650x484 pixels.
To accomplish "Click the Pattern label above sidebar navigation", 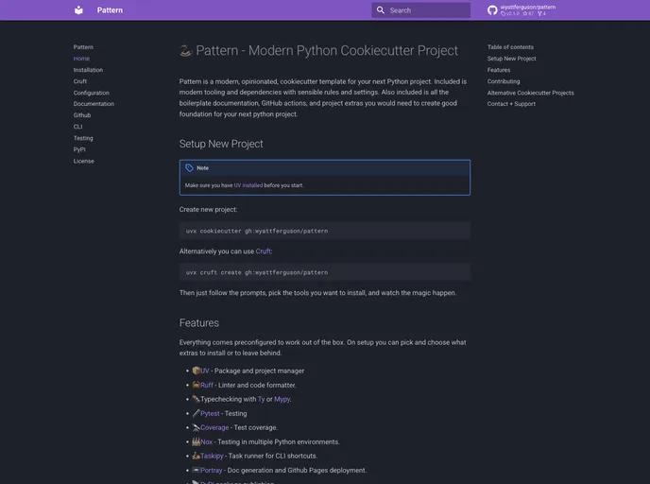I will 83,47.
